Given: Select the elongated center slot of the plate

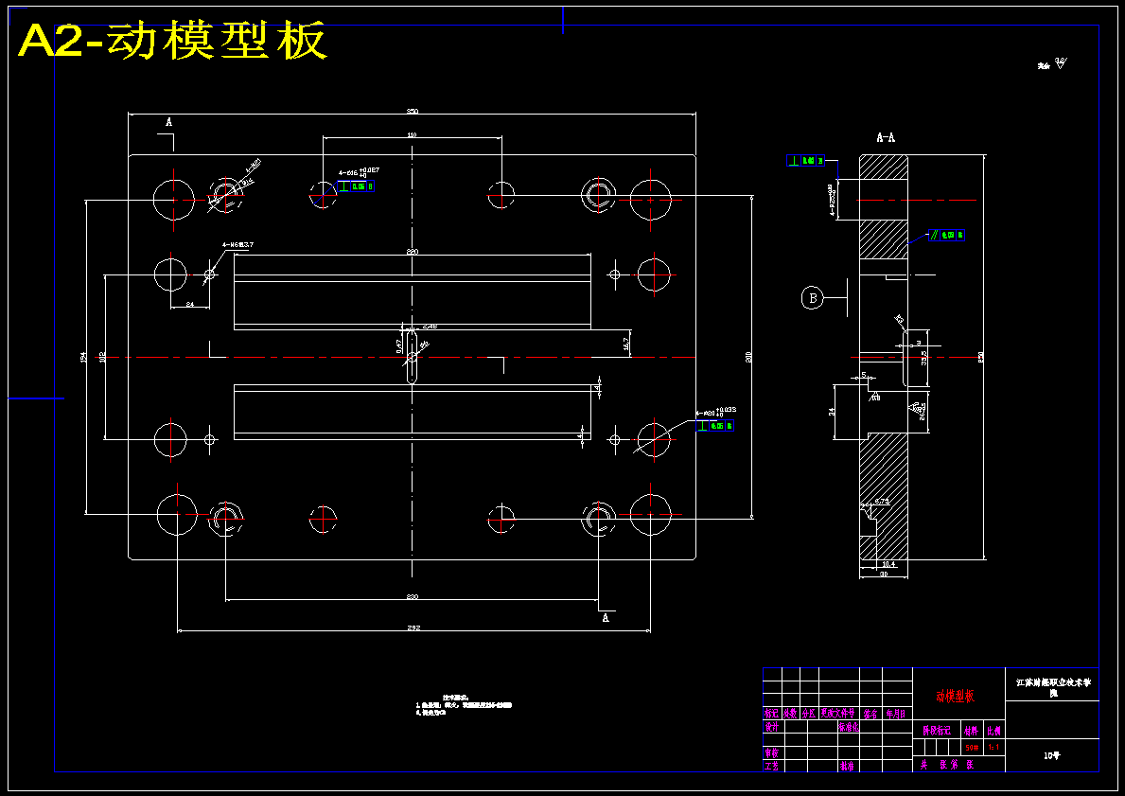Looking at the screenshot, I should tap(412, 356).
